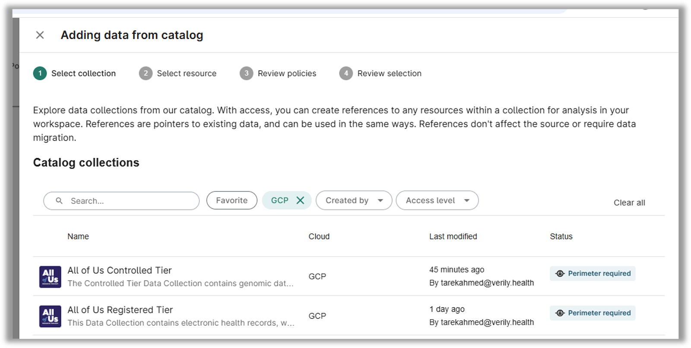Close the Adding data from catalog dialog

(40, 35)
